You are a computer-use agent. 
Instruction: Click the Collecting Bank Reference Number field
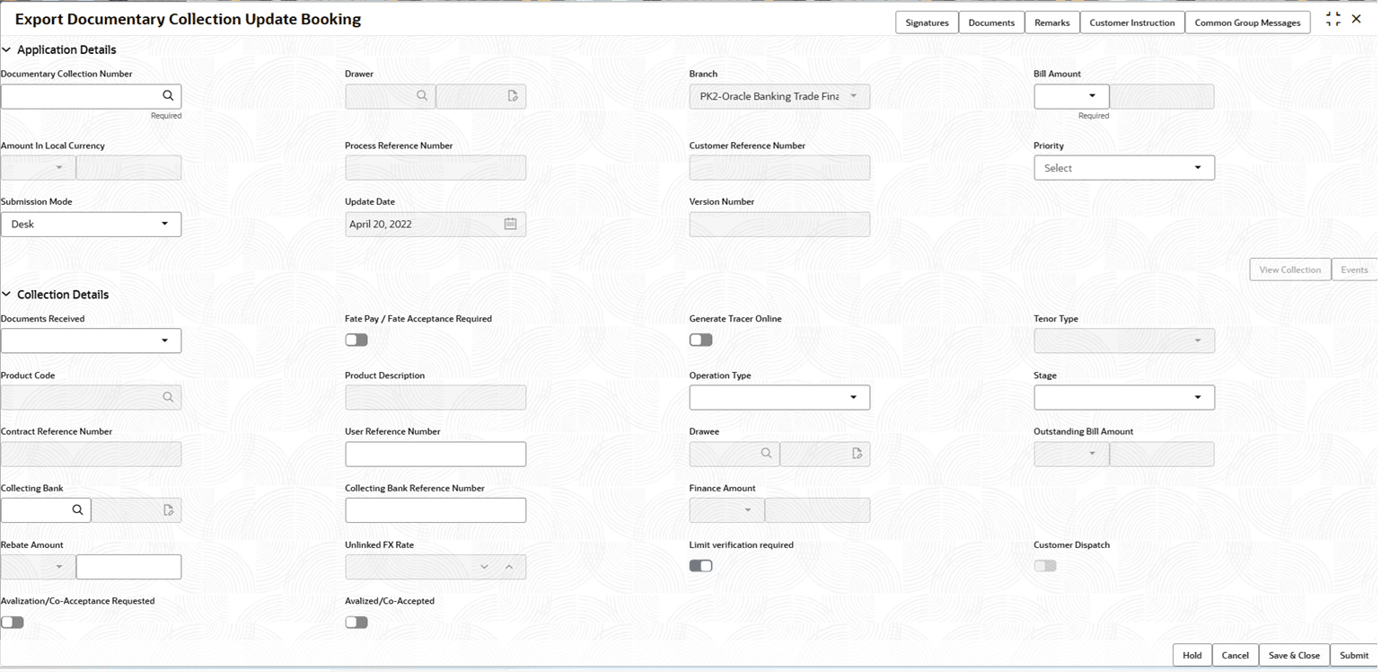click(x=435, y=510)
